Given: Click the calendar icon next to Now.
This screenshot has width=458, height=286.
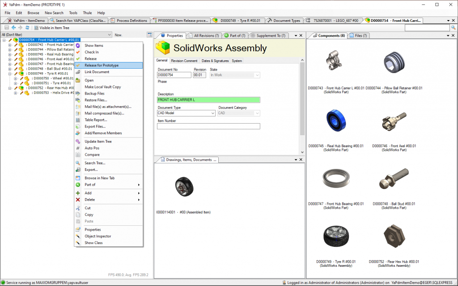Looking at the screenshot, I should coord(149,35).
